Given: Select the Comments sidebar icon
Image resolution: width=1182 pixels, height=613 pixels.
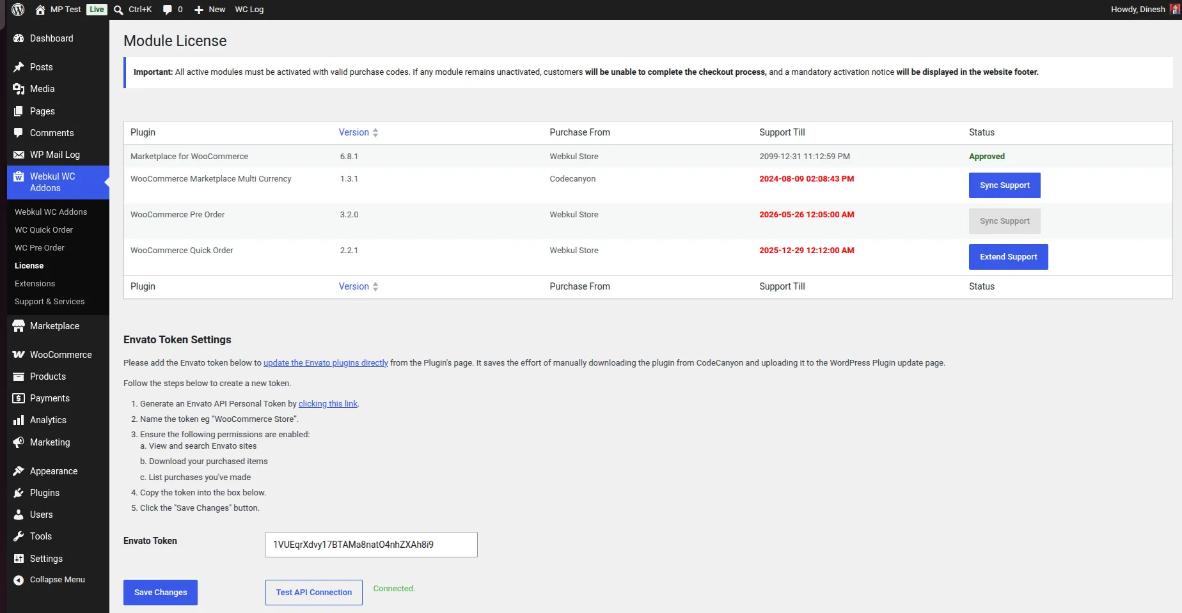Looking at the screenshot, I should [19, 133].
